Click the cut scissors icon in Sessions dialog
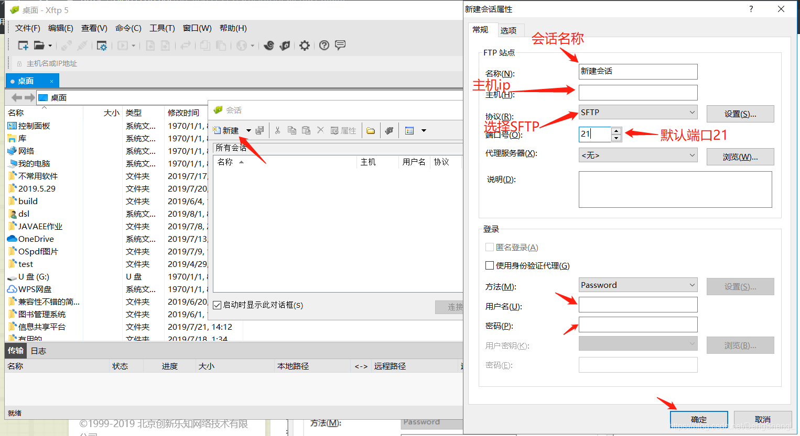 click(x=277, y=130)
